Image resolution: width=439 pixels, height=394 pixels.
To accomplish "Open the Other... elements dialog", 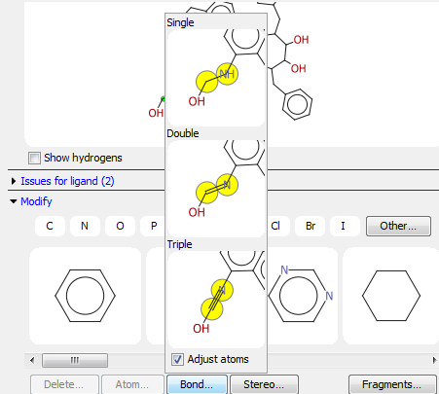I will point(398,226).
